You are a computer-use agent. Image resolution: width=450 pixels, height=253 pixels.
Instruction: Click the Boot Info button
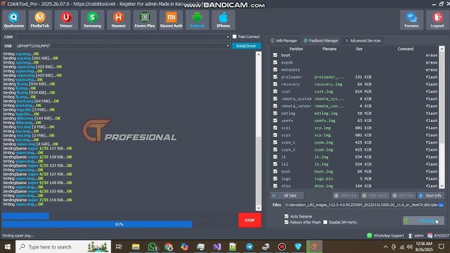pyautogui.click(x=431, y=195)
